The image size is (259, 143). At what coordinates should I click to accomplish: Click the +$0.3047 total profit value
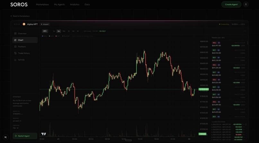coord(102,31)
